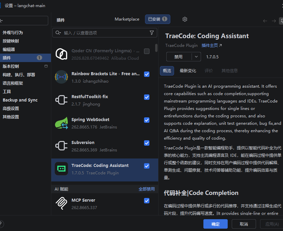Expand the 禁用 button dropdown arrow

[x=196, y=57]
